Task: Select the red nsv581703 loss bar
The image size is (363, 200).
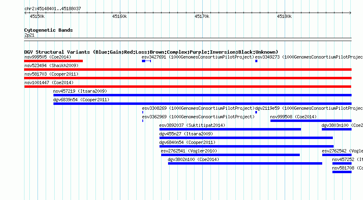Action: (x=188, y=78)
